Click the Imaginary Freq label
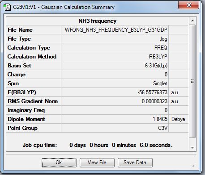Image resolution: width=205 pixels, height=175 pixels. (26, 110)
